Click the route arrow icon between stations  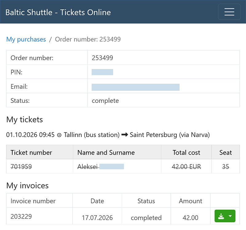tap(125, 135)
